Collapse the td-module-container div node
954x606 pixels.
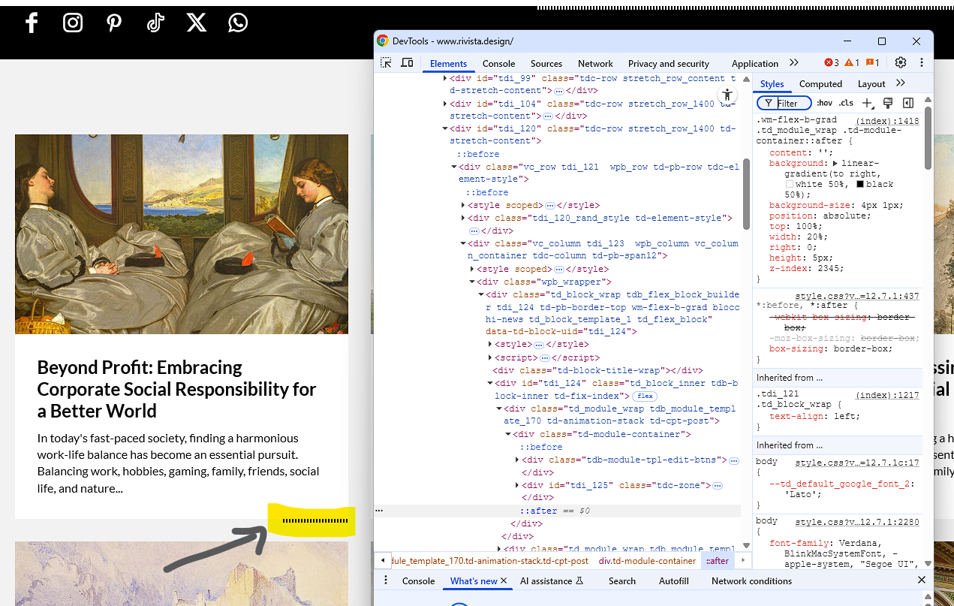507,434
